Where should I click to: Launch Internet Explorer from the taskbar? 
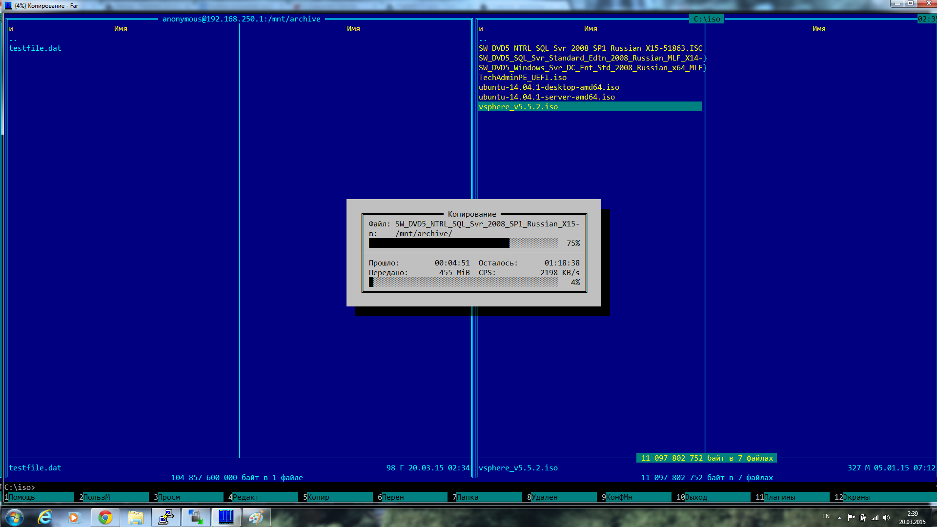(x=45, y=517)
